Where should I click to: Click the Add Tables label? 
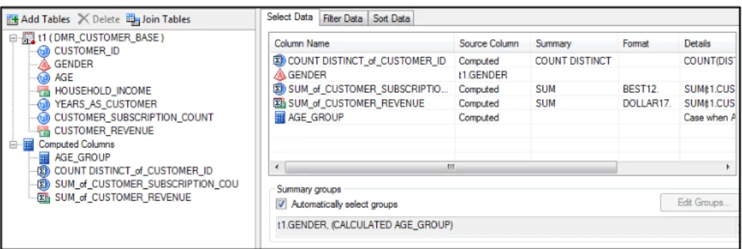46,19
